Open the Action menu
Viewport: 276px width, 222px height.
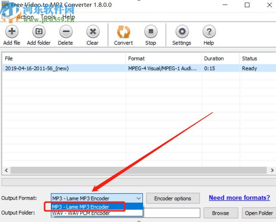[25, 17]
